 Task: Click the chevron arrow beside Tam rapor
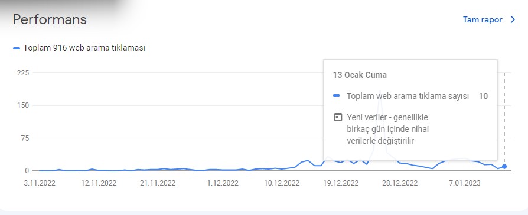click(x=513, y=20)
